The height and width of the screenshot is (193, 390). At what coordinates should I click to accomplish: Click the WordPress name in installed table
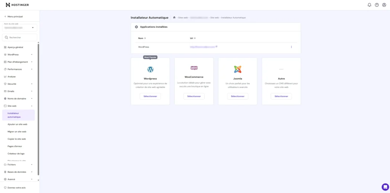pos(144,47)
